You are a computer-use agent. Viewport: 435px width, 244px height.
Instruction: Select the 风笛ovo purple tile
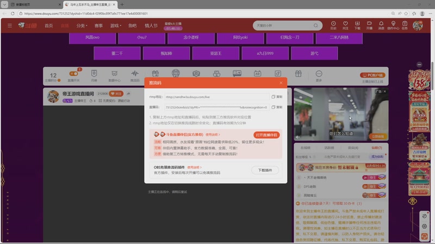click(x=92, y=37)
